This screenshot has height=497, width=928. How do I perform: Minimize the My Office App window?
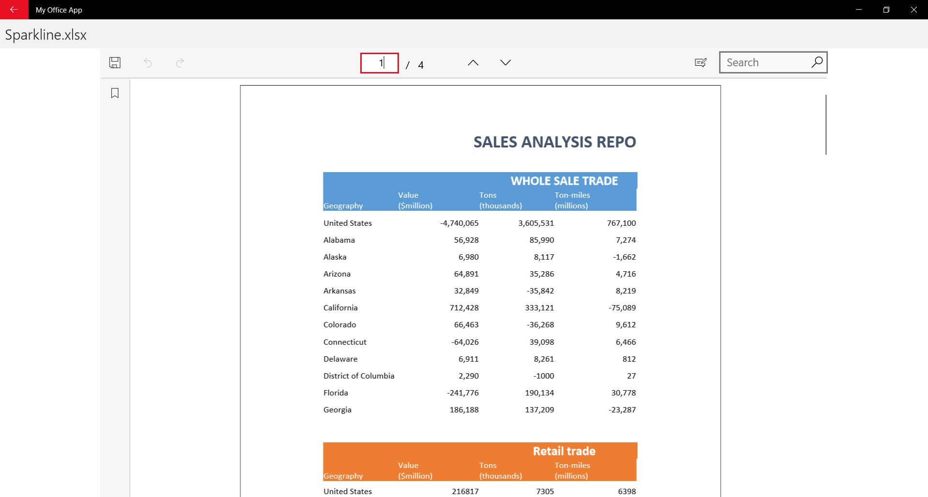pyautogui.click(x=859, y=10)
